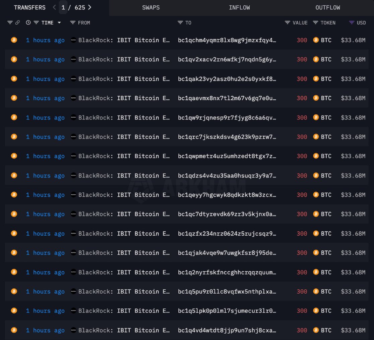The height and width of the screenshot is (340, 374).
Task: Open address bc1qchm4yqmr8lx8wg9jmzxfqy4…
Action: click(x=227, y=40)
